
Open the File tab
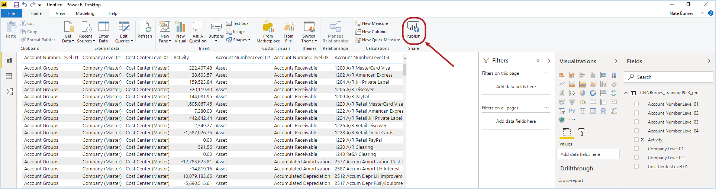coord(12,13)
